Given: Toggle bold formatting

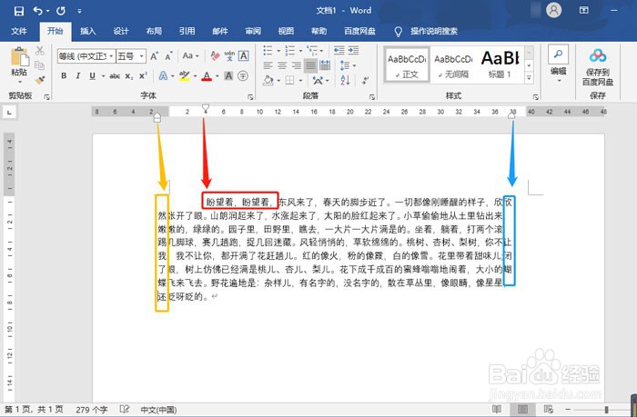Looking at the screenshot, I should click(64, 75).
